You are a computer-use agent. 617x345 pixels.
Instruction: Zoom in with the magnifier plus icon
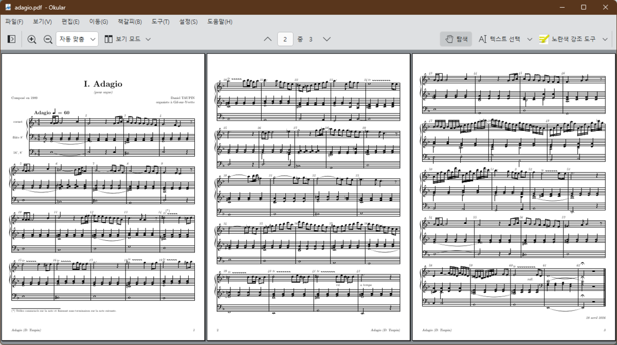click(32, 39)
